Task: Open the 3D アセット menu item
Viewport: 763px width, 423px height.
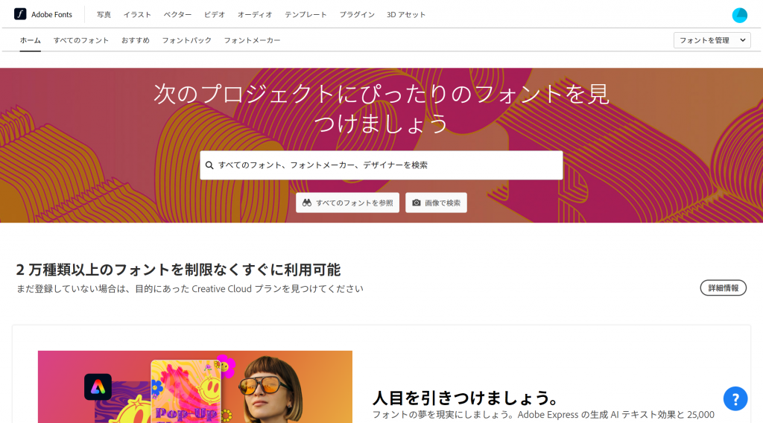Action: pos(406,15)
